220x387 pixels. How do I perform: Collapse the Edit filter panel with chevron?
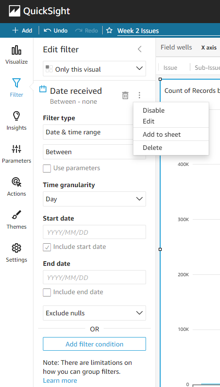click(x=139, y=49)
